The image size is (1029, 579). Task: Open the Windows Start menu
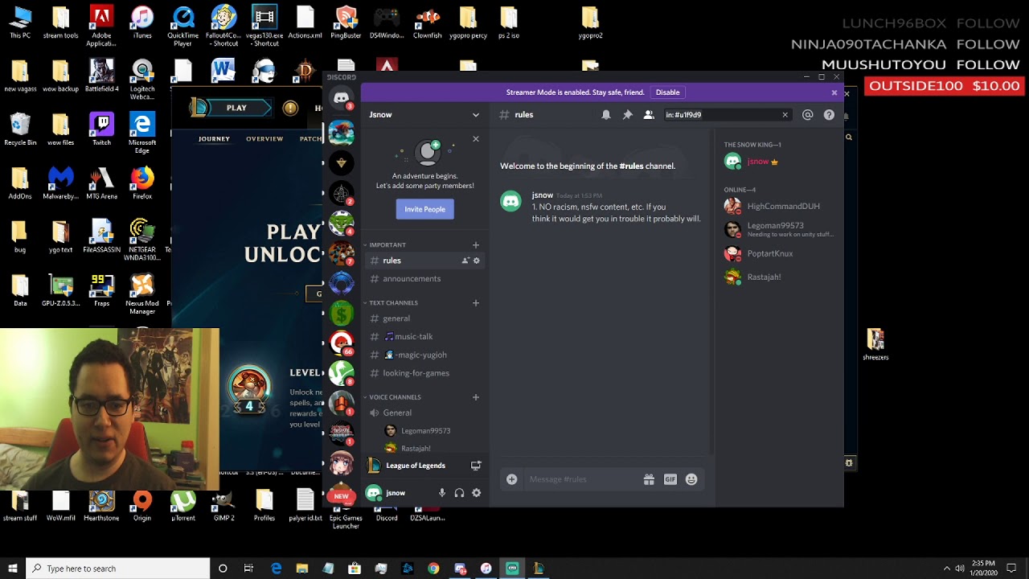pyautogui.click(x=13, y=569)
